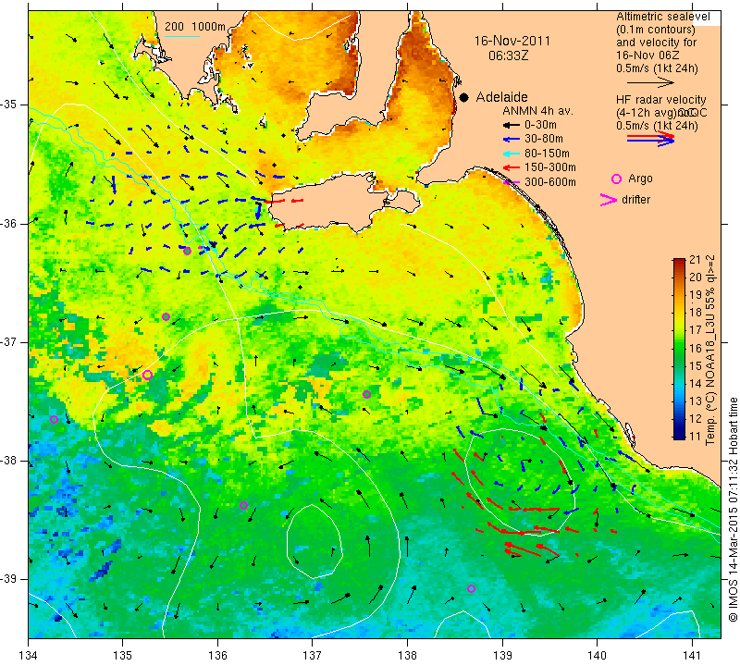Image resolution: width=740 pixels, height=666 pixels.
Task: Click the color bar value 11
Action: click(696, 436)
